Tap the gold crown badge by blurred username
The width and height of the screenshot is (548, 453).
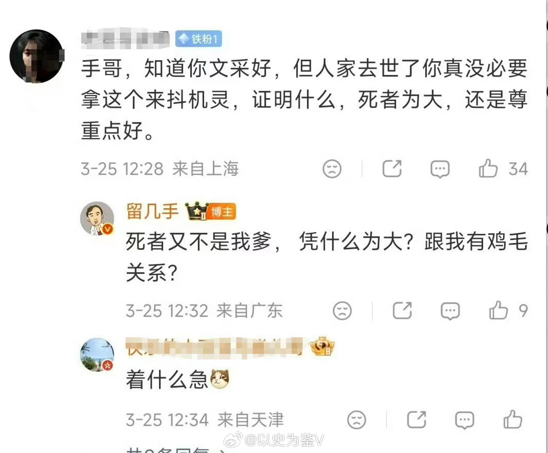(322, 346)
